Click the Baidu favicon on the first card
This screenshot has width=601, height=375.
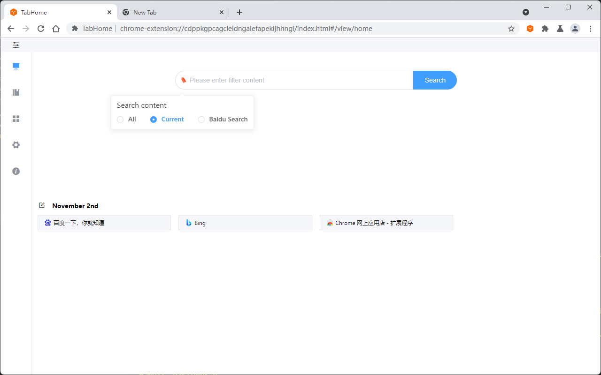pos(47,223)
